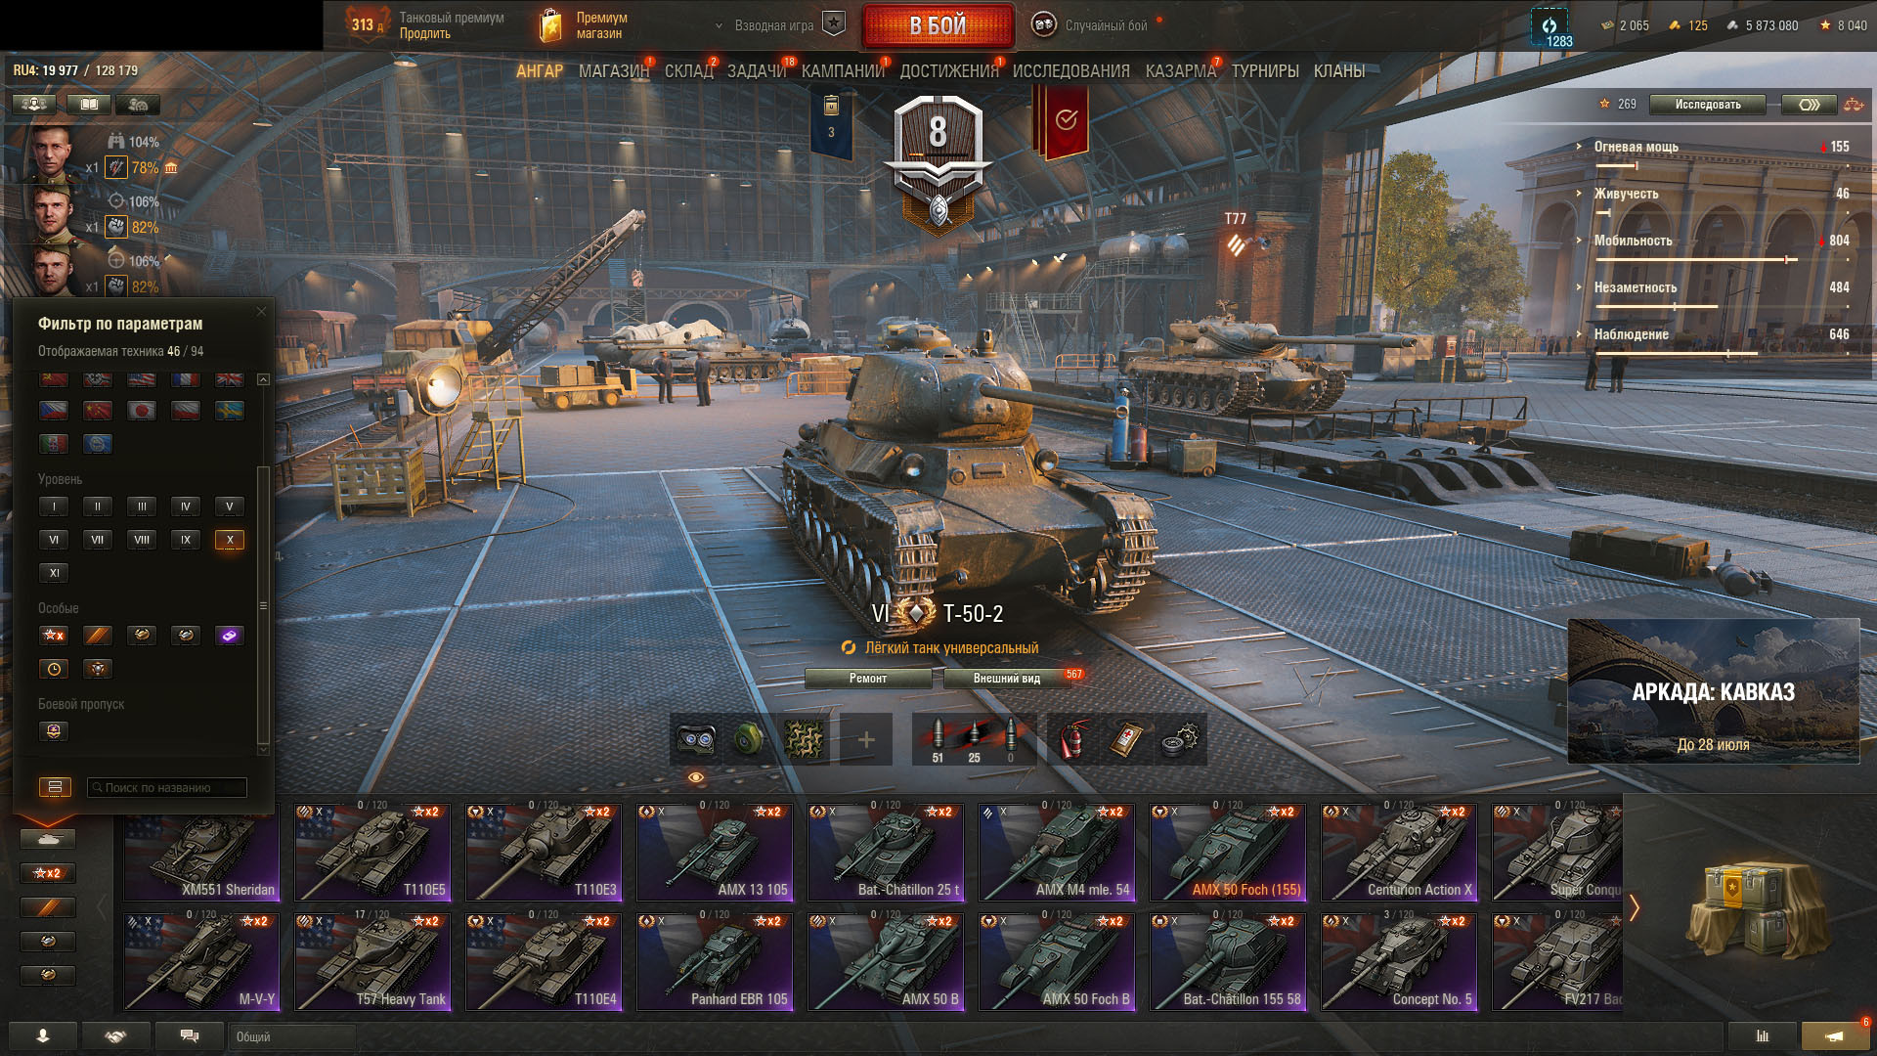The width and height of the screenshot is (1877, 1056).
Task: Click the chat messages icon at bottom left
Action: point(190,1036)
